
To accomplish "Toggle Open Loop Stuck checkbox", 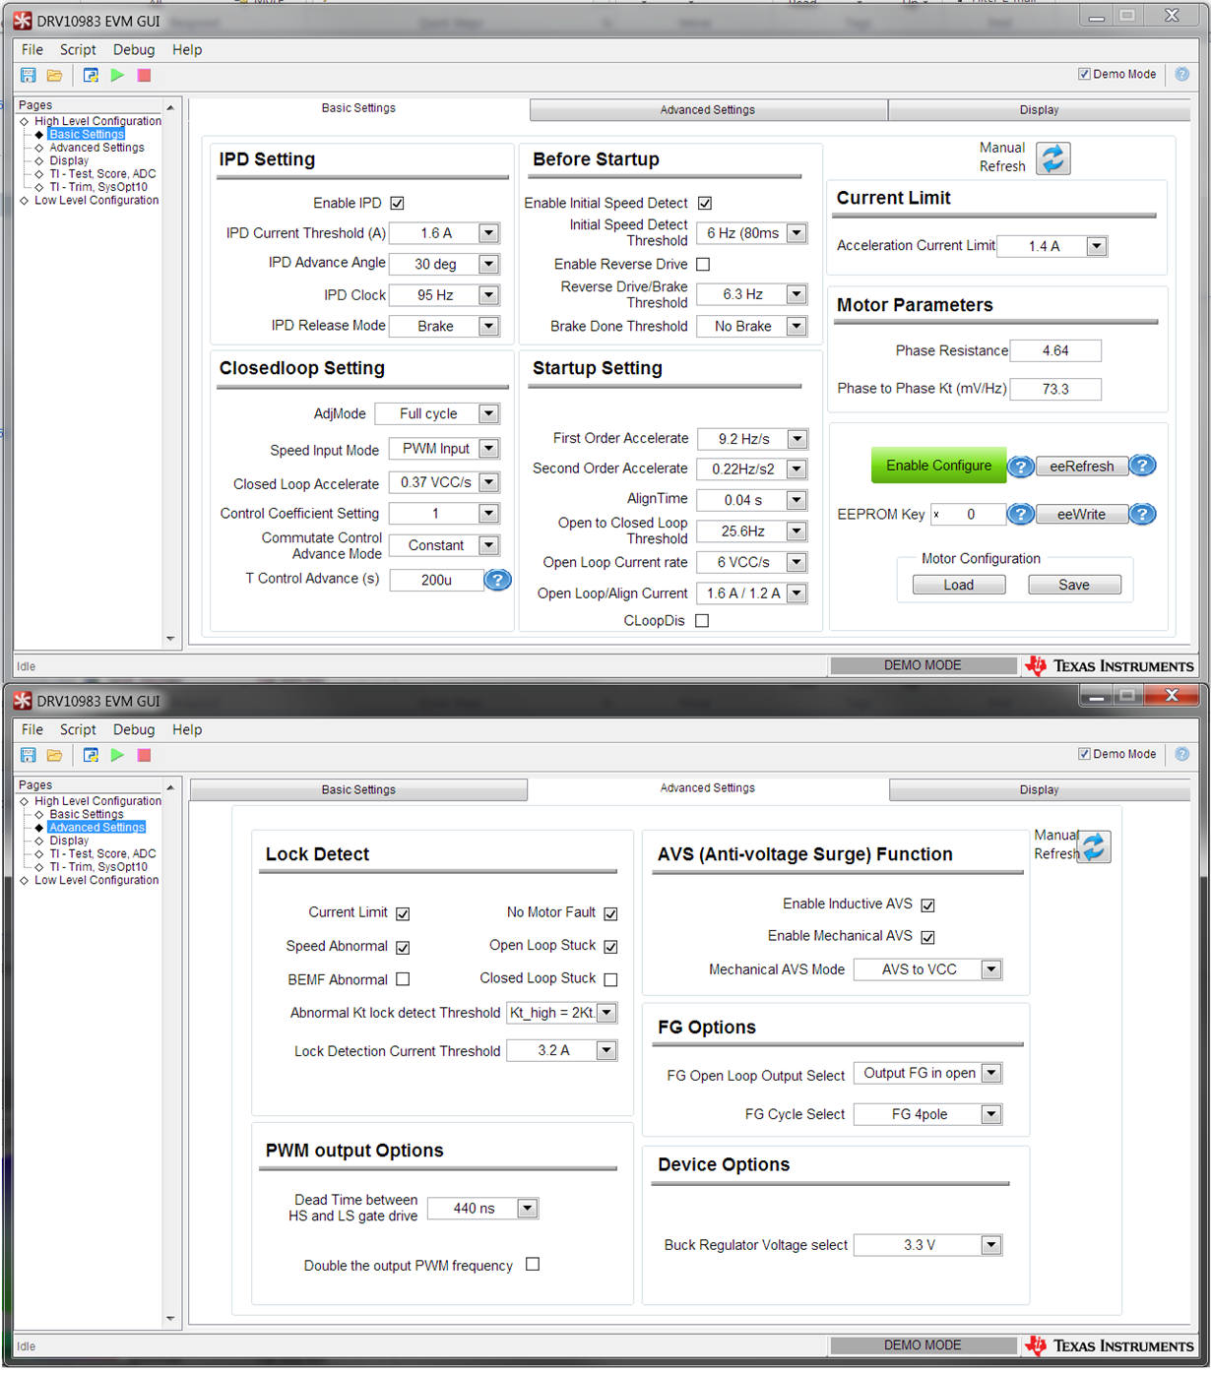I will (x=610, y=947).
